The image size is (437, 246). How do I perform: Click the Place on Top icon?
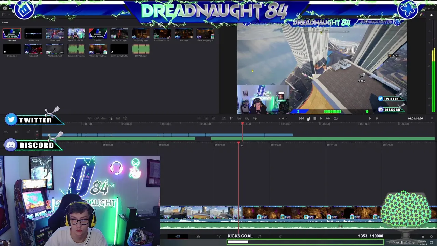tap(118, 118)
